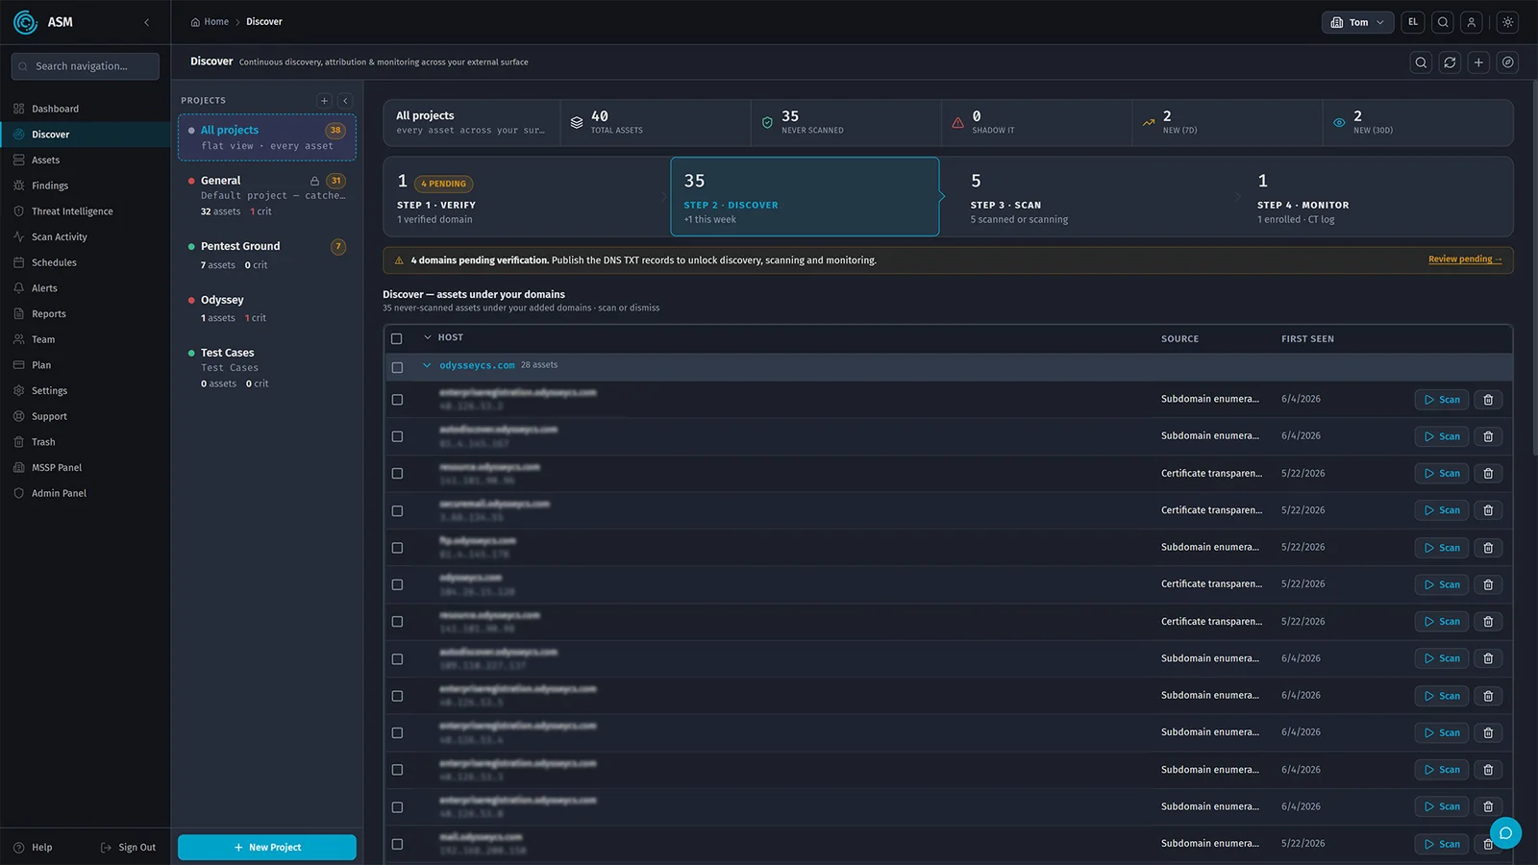This screenshot has width=1538, height=865.
Task: Check the fifth asset row checkbox
Action: [x=397, y=548]
